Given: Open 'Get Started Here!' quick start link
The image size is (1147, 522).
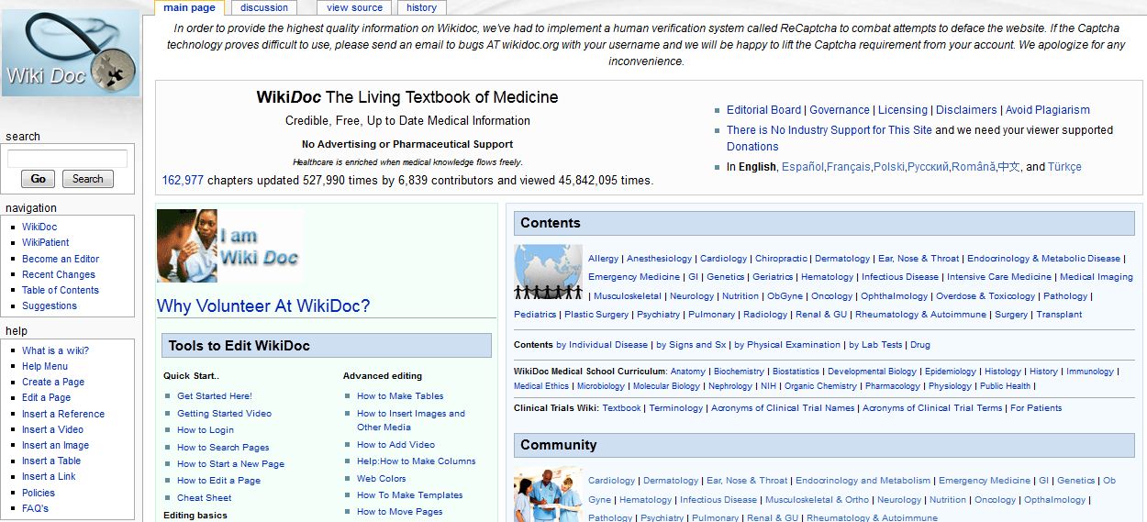Looking at the screenshot, I should tap(214, 396).
